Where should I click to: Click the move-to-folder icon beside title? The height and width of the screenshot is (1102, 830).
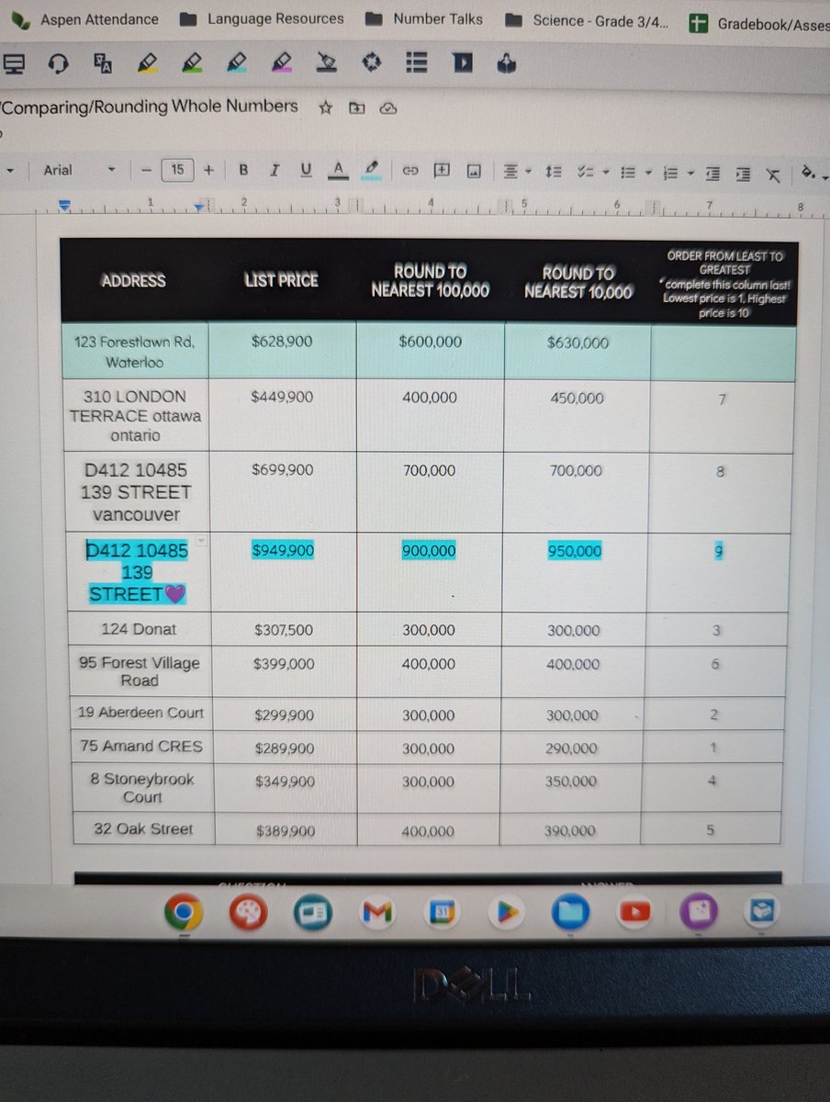pyautogui.click(x=356, y=108)
